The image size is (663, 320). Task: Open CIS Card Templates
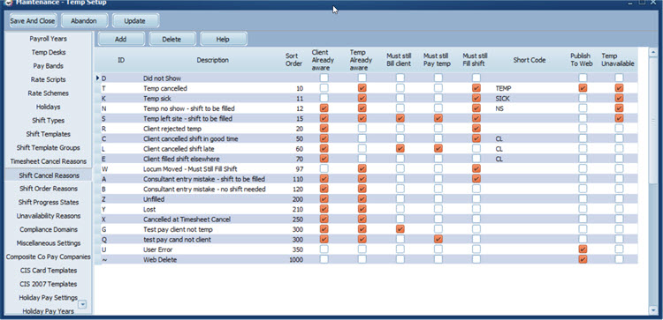[49, 271]
